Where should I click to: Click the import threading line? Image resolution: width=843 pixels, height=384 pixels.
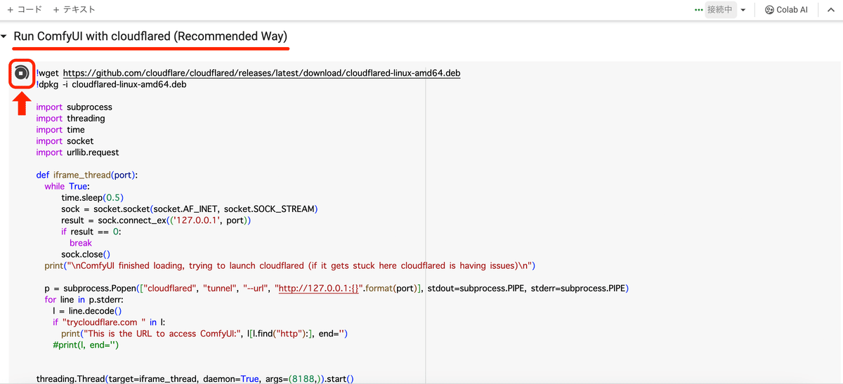70,119
